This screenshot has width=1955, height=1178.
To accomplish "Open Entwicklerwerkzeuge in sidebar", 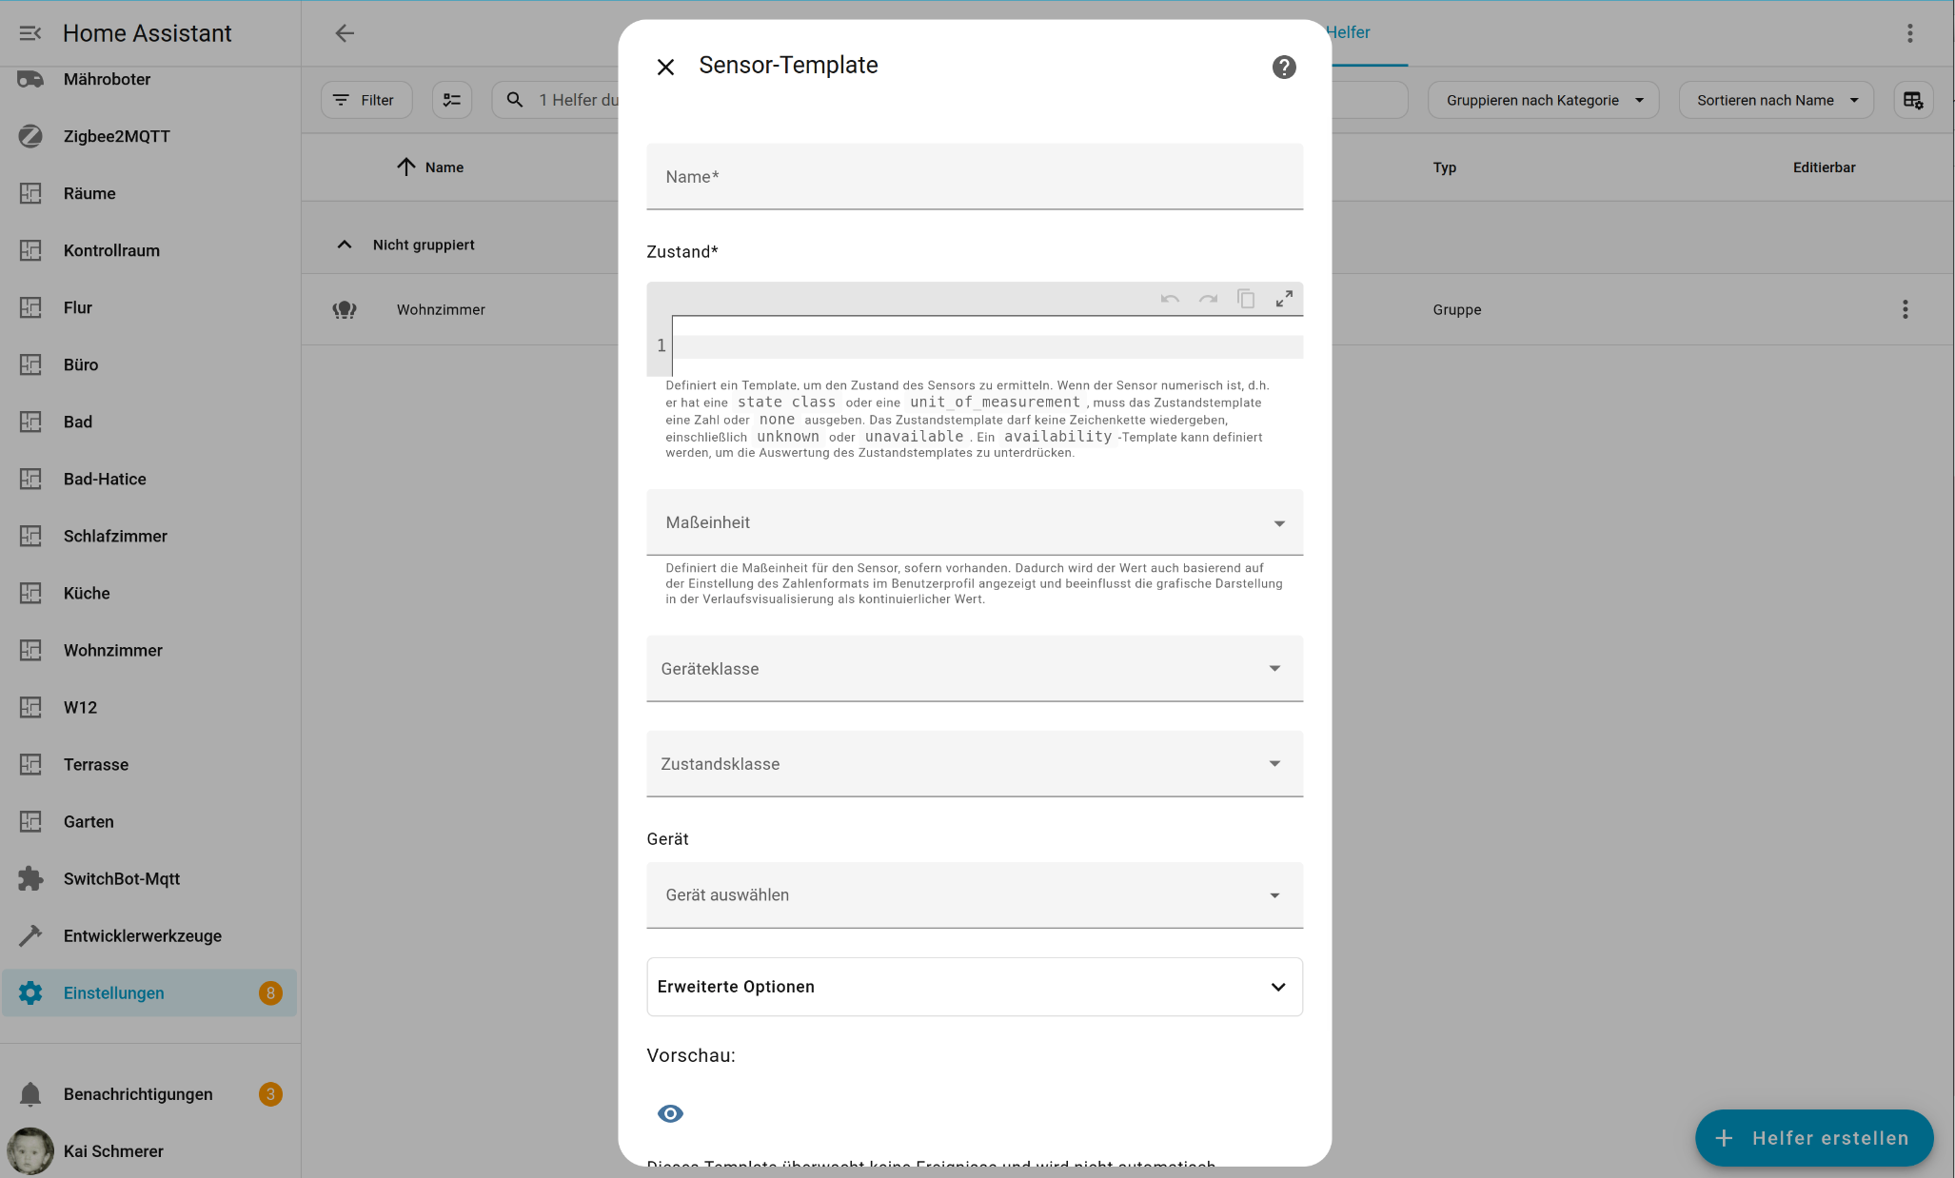I will coord(142,935).
